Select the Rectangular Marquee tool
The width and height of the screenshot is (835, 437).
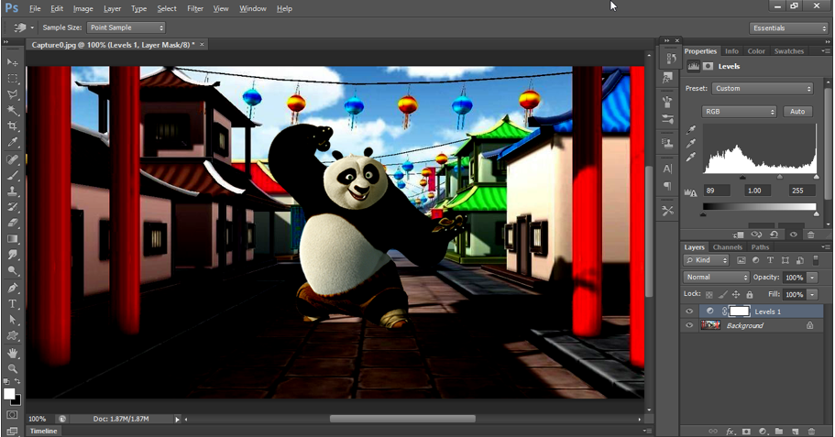[12, 78]
